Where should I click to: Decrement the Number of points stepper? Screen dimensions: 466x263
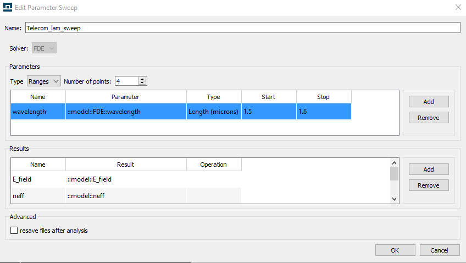point(142,83)
